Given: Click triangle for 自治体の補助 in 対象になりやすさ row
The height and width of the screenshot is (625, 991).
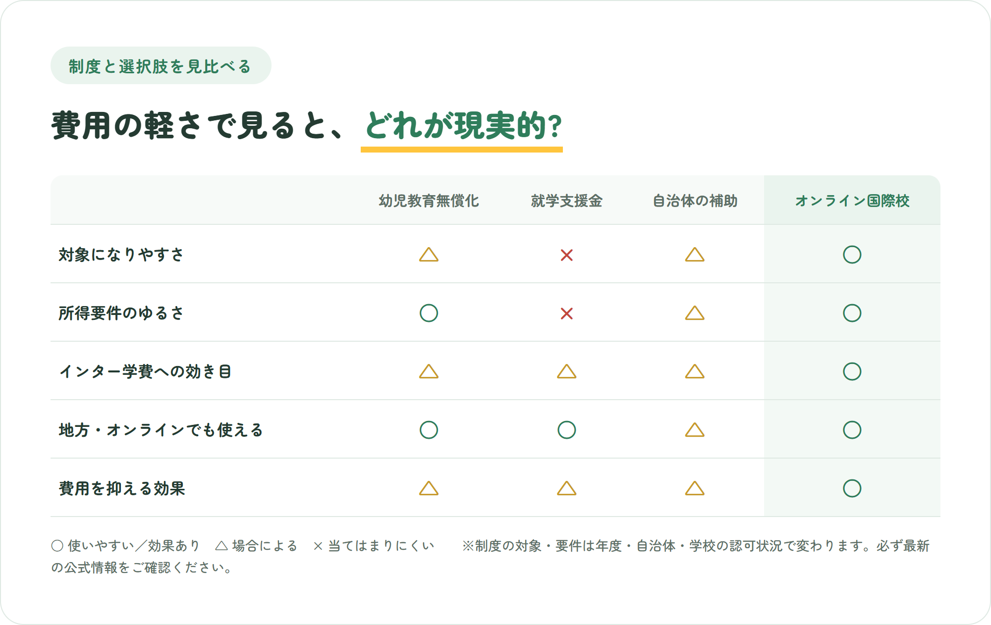Looking at the screenshot, I should 695,255.
